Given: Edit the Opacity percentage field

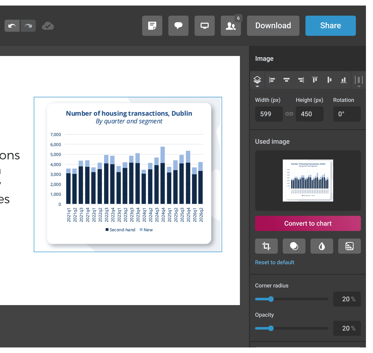Looking at the screenshot, I should 347,328.
